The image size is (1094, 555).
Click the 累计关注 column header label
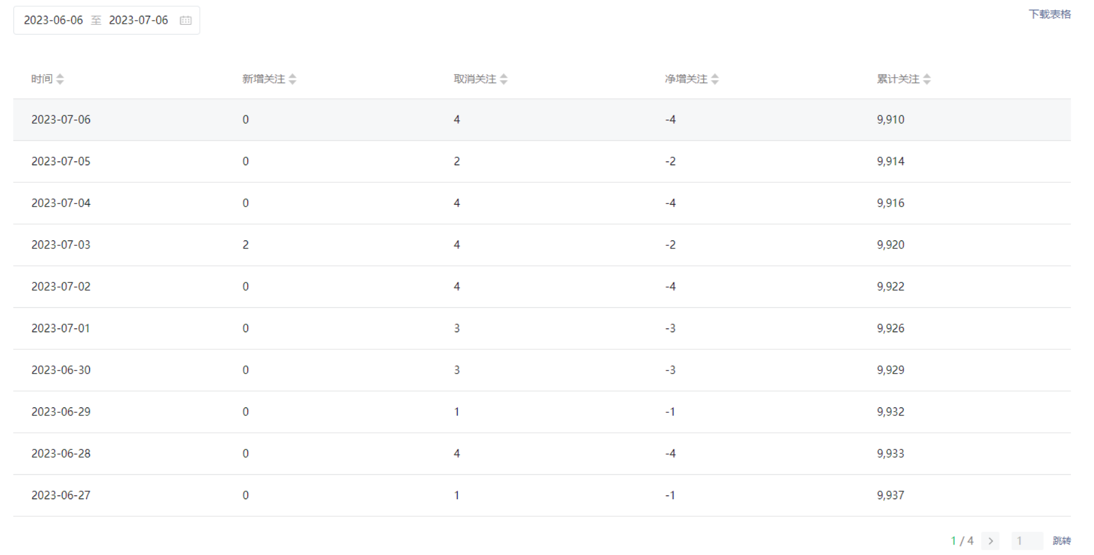coord(898,79)
